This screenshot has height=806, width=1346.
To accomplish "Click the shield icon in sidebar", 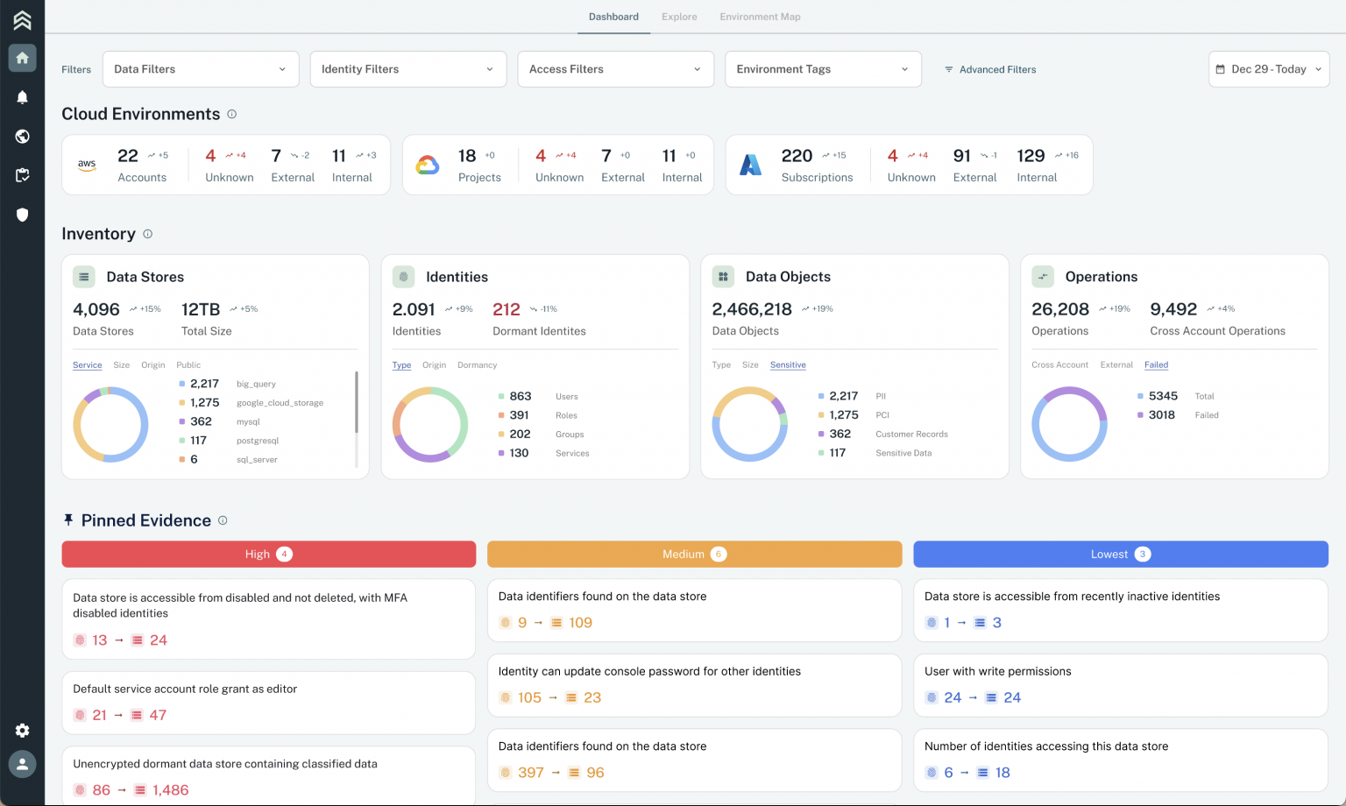I will (x=22, y=215).
